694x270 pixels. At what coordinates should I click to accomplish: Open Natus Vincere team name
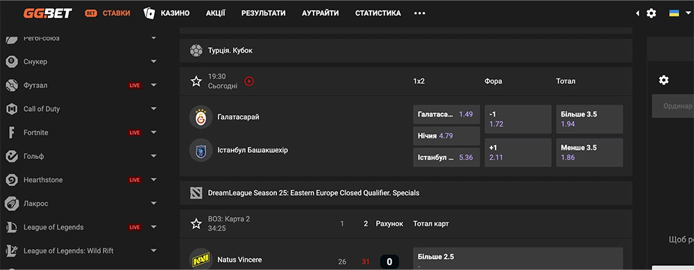point(239,260)
